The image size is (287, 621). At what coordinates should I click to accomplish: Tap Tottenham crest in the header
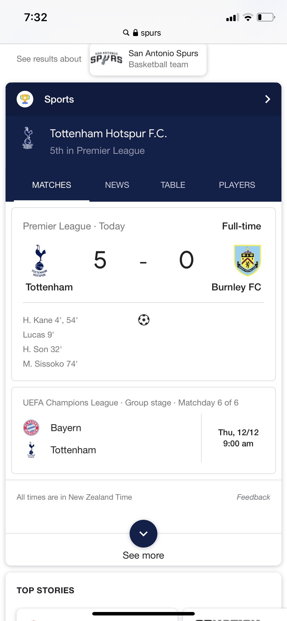pos(28,138)
